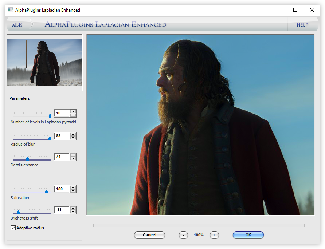Click the 'Parameters' group heading
325x249 pixels.
[x=19, y=98]
